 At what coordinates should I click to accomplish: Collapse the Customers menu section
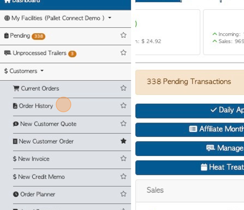click(x=23, y=71)
